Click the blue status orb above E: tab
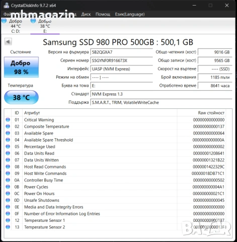Image resolution: width=237 pixels, height=242 pixels. pyautogui.click(x=33, y=21)
